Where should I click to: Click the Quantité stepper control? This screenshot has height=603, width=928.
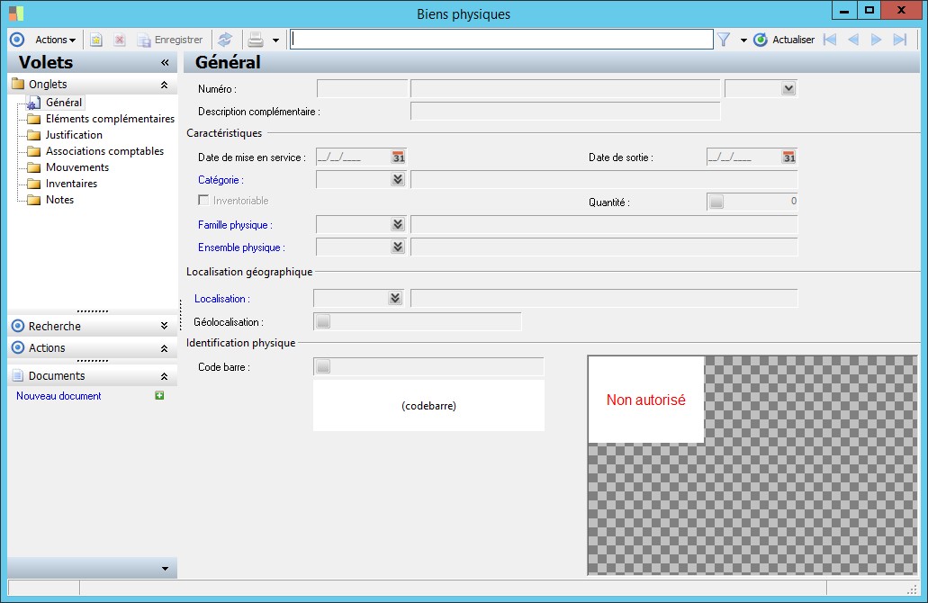[716, 202]
